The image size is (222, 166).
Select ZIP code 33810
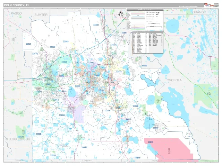pos(35,54)
